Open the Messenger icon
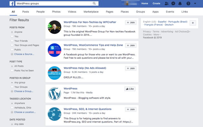The width and height of the screenshot is (203, 127). (x=173, y=4)
